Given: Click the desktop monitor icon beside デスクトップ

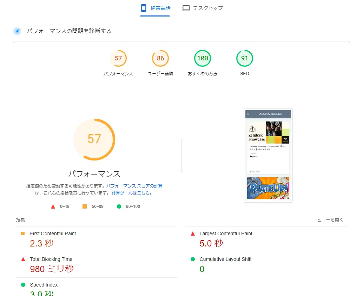Looking at the screenshot, I should tap(186, 7).
